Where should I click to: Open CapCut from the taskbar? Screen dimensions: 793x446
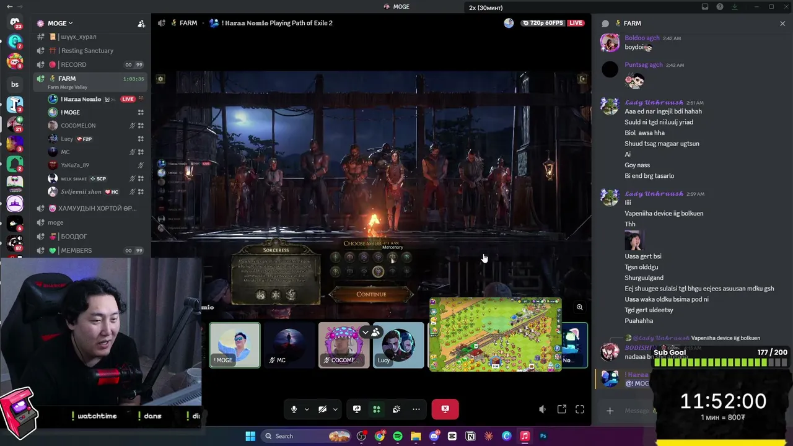[452, 436]
